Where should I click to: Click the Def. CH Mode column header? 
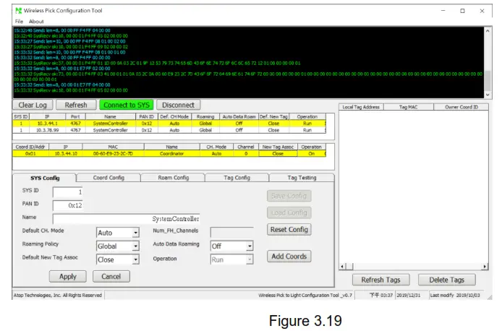tap(174, 117)
